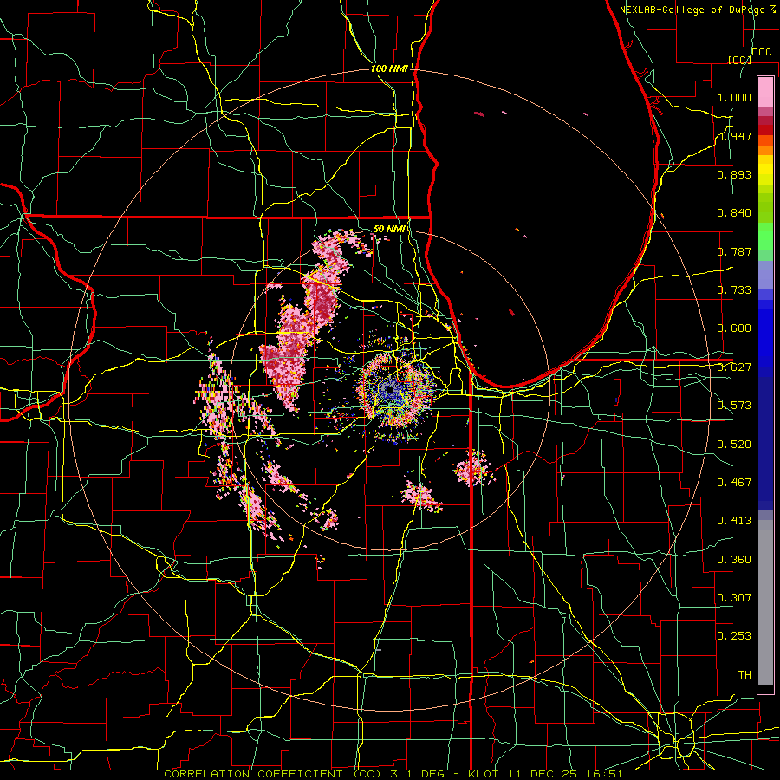This screenshot has width=780, height=780.
Task: Select the 0.680 scale value
Action: pyautogui.click(x=734, y=328)
